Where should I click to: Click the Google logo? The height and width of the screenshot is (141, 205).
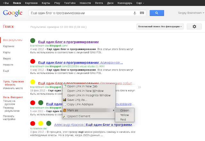pyautogui.click(x=12, y=13)
